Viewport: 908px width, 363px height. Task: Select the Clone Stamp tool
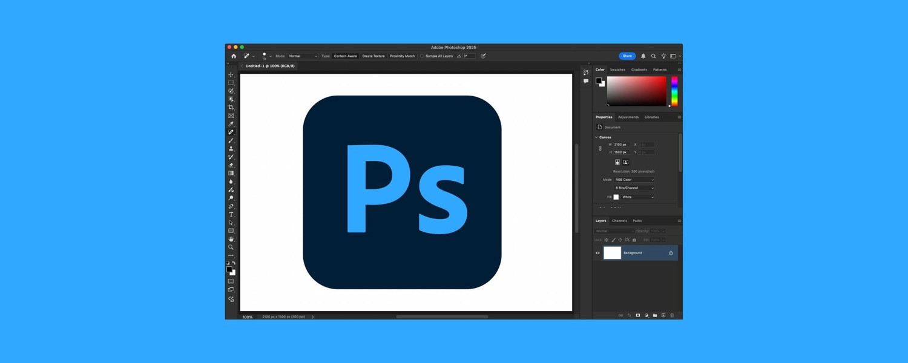(231, 149)
